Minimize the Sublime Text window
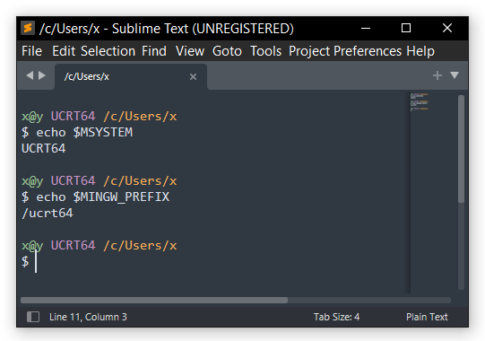 click(366, 28)
